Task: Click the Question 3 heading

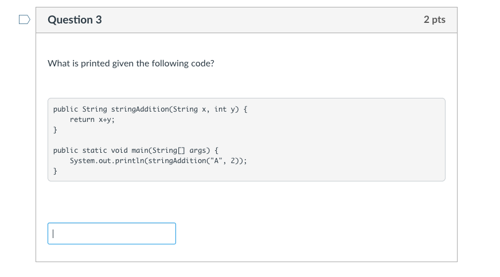Action: coord(75,20)
